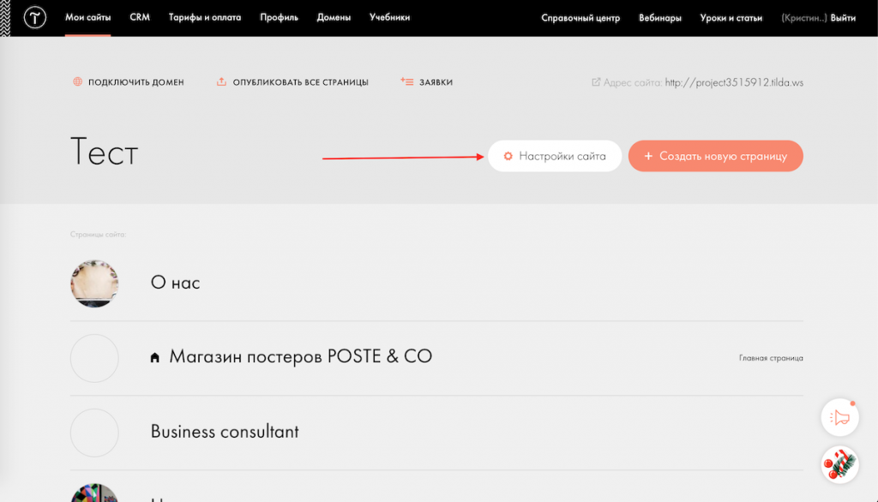Image resolution: width=878 pixels, height=502 pixels.
Task: Click the upload icon beside Опубликовать все страницы
Action: (x=221, y=82)
